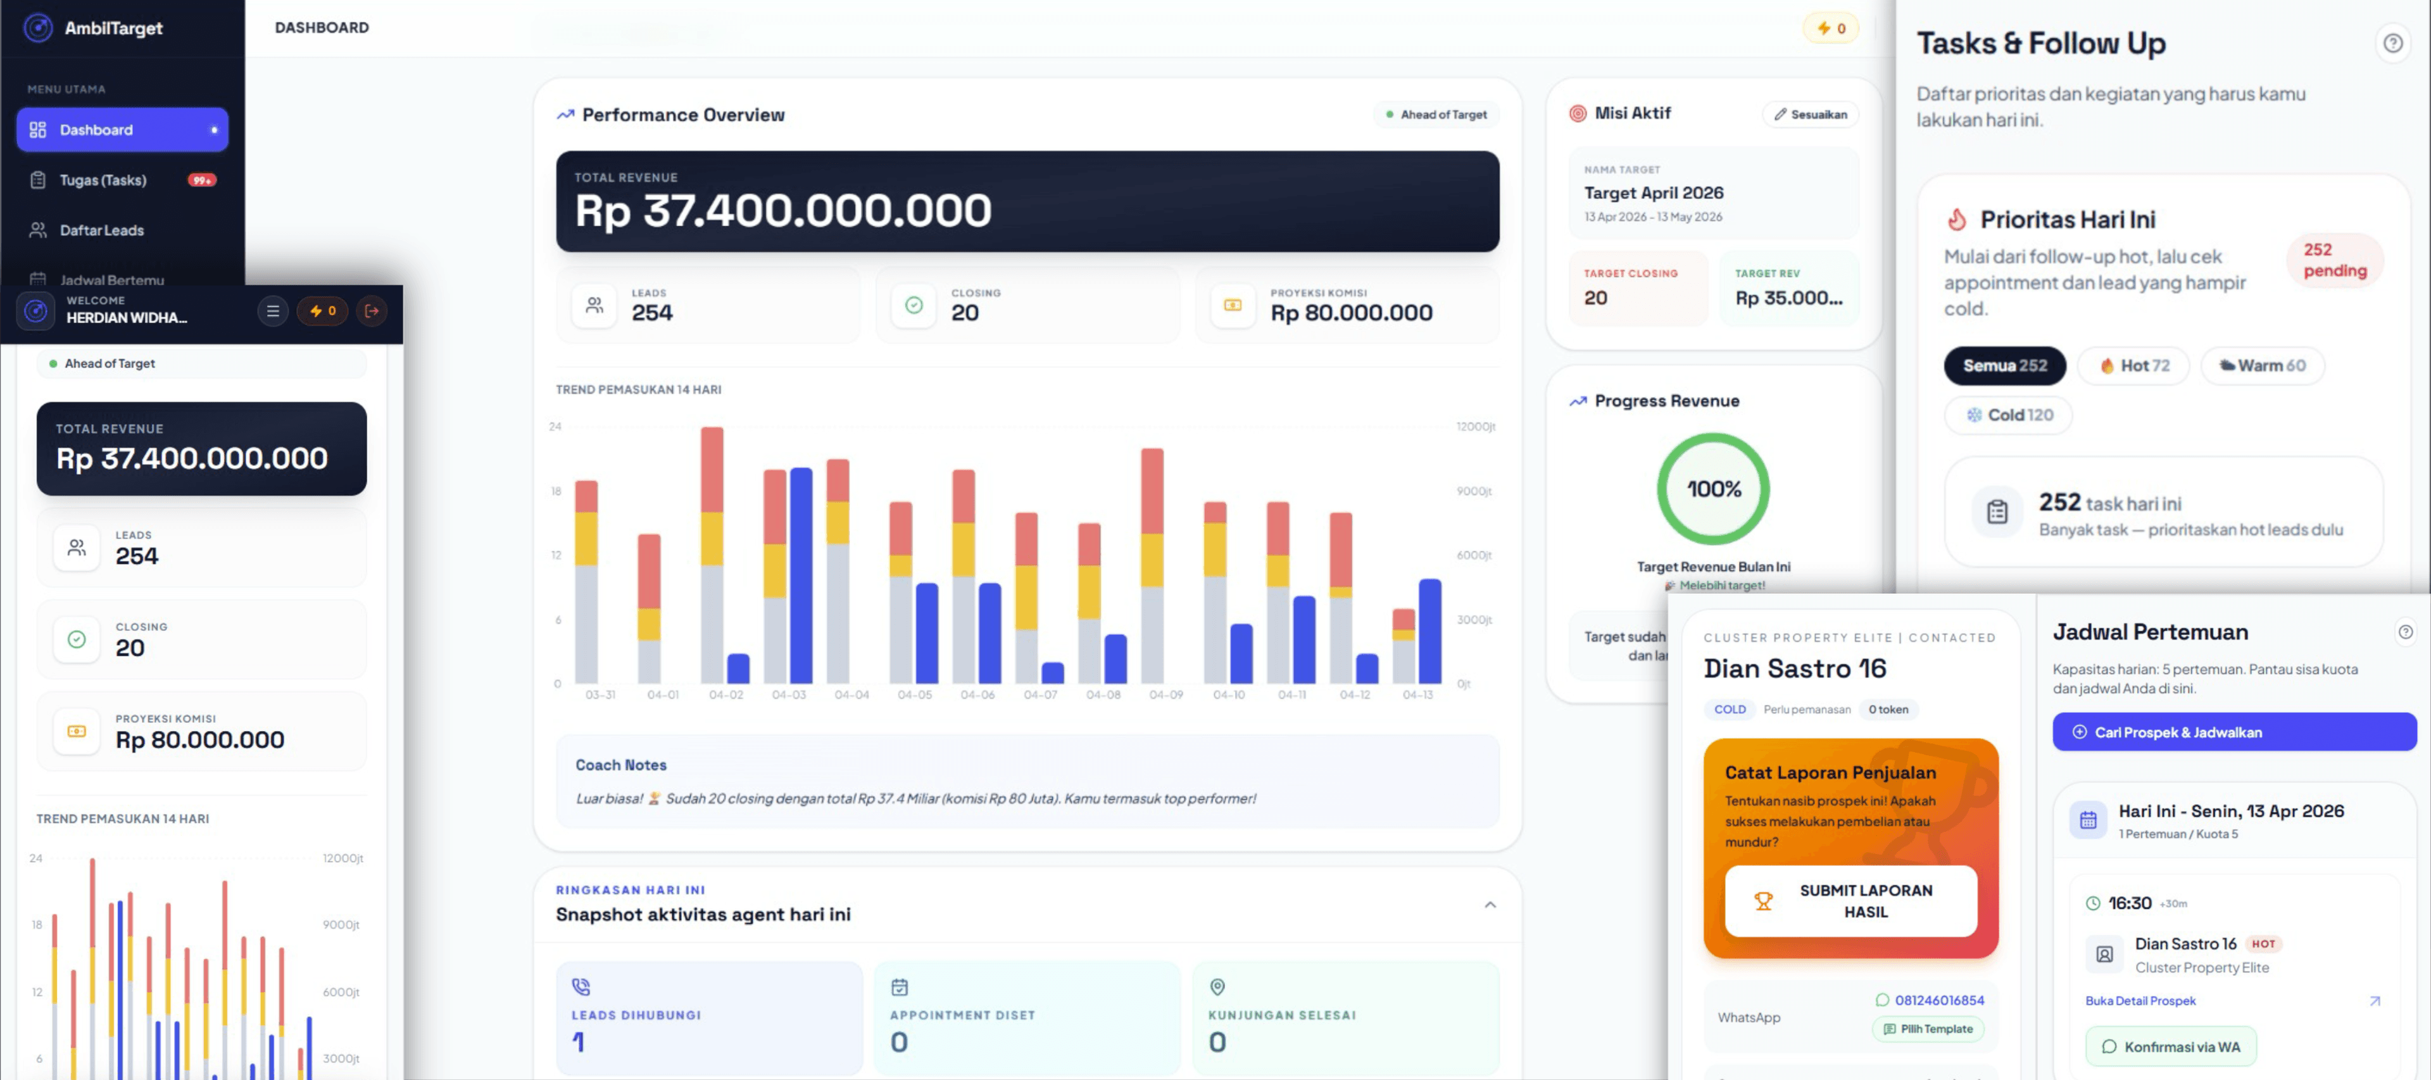This screenshot has height=1080, width=2431.
Task: Open help icon in Tasks & Follow Up
Action: (x=2392, y=42)
